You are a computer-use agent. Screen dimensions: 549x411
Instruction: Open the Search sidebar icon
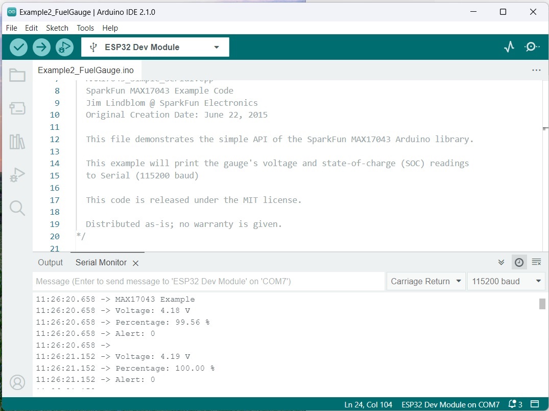pos(17,208)
